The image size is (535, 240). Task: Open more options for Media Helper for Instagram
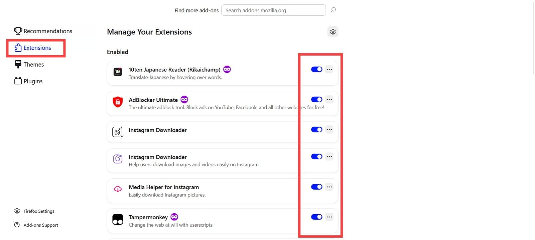tap(329, 187)
